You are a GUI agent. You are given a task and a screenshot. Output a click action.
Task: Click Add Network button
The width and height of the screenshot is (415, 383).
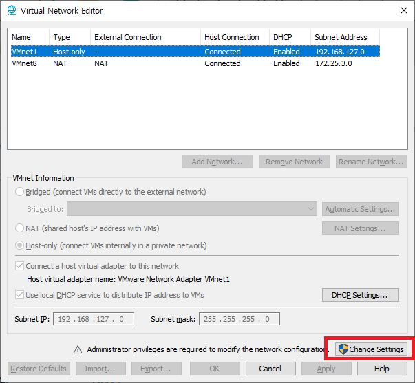[x=217, y=162]
